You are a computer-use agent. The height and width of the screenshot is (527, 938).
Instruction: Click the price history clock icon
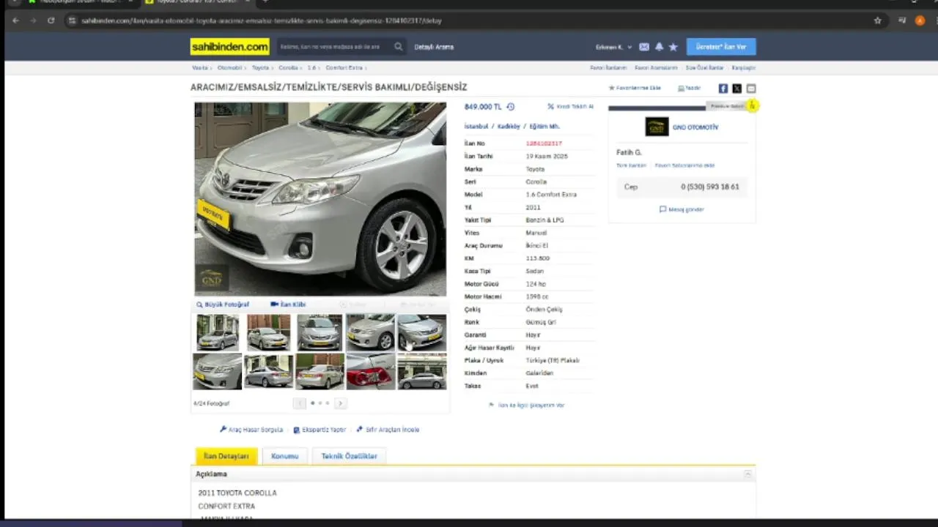[511, 107]
